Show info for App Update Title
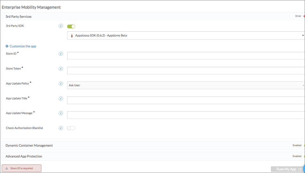The height and width of the screenshot is (173, 305). 61,99
